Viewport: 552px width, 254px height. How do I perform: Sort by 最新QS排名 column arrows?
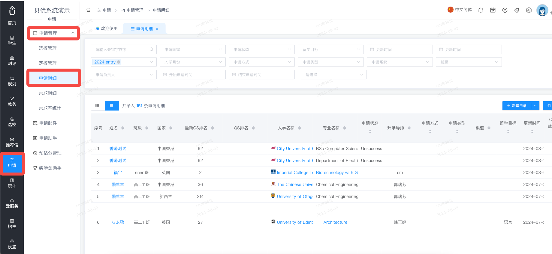pos(213,128)
